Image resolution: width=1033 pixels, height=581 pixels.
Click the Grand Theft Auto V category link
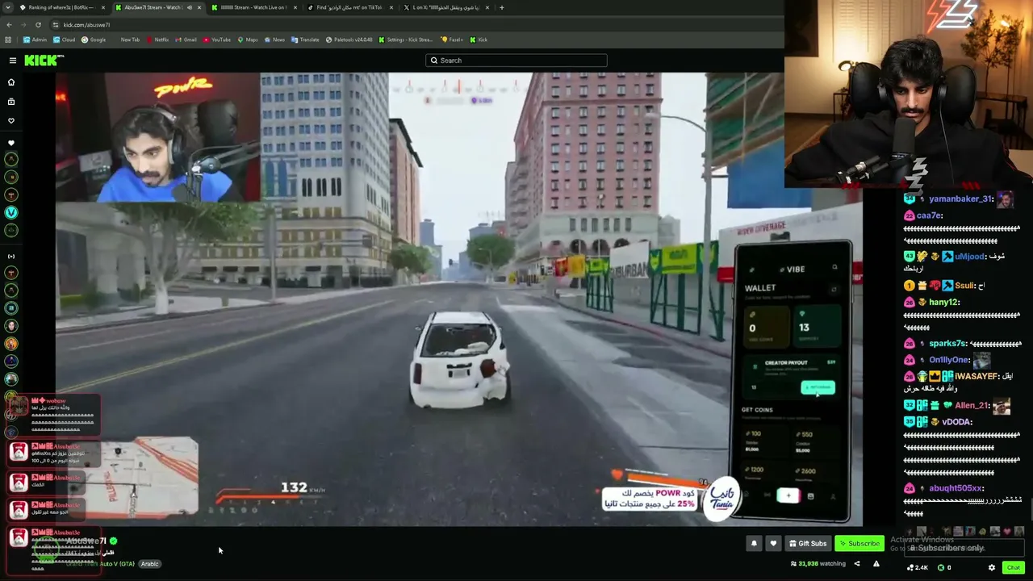102,564
